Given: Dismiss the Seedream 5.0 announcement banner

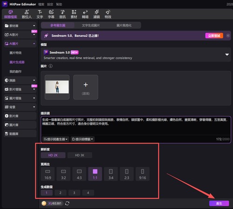Looking at the screenshot, I should 228,36.
